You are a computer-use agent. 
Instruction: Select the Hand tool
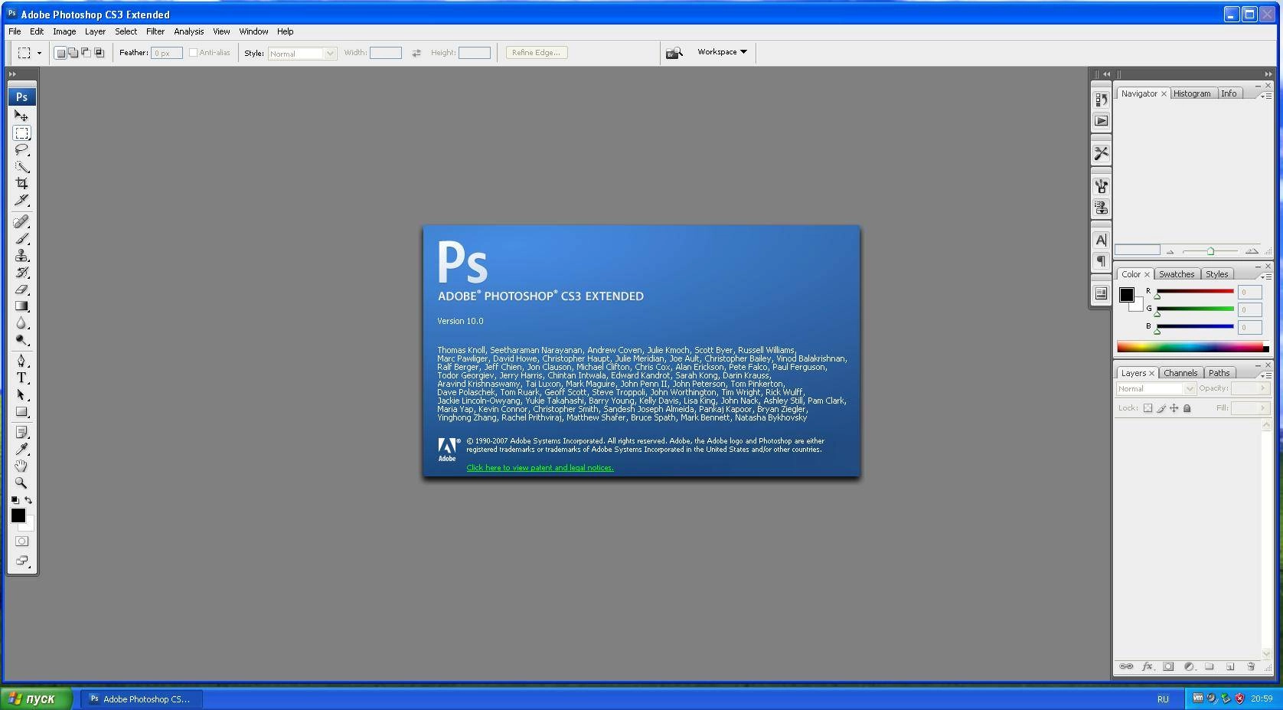[21, 466]
